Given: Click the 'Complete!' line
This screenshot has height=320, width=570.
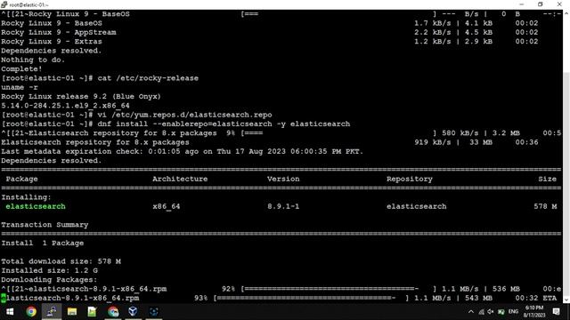Looking at the screenshot, I should pos(21,69).
